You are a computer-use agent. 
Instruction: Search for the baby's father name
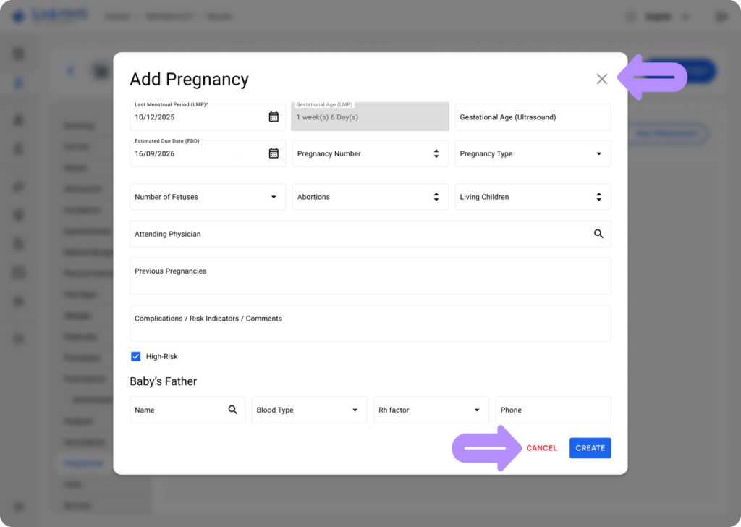click(232, 409)
